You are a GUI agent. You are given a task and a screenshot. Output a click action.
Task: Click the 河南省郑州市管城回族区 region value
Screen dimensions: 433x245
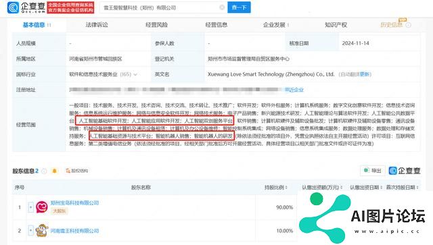click(x=95, y=59)
